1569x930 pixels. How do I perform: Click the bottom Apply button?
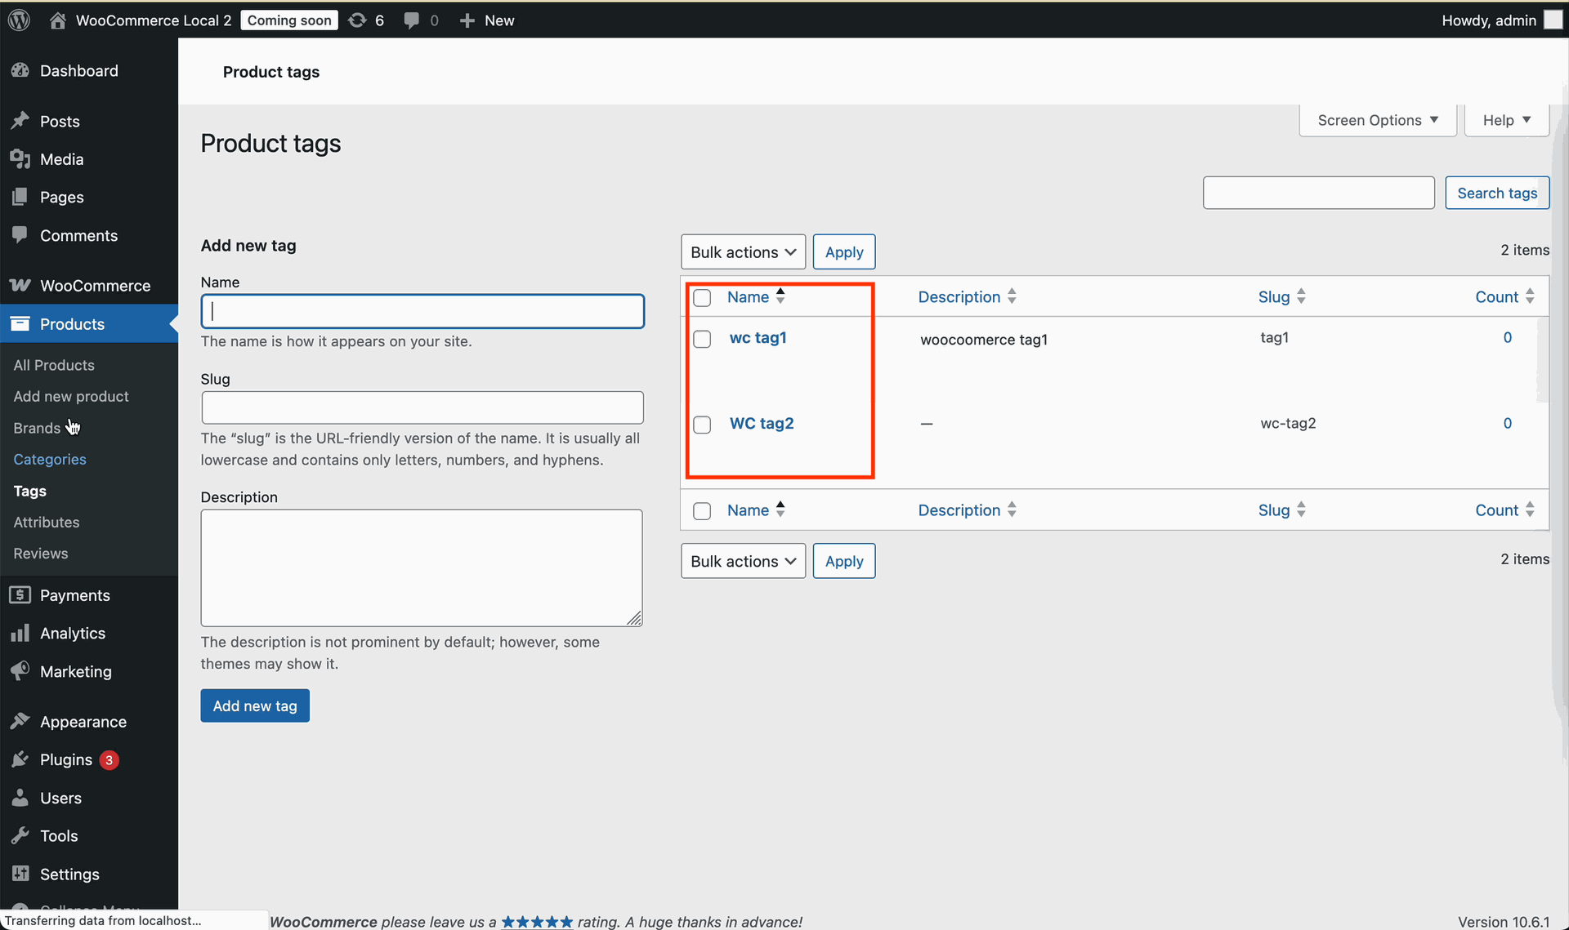[844, 561]
